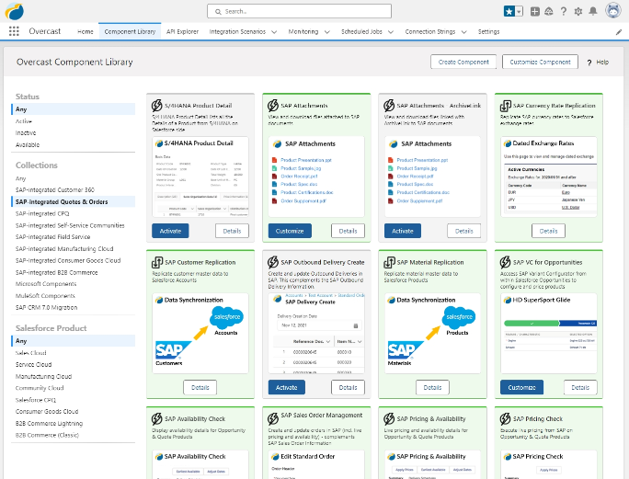Click the user profile avatar
The width and height of the screenshot is (629, 479).
click(x=613, y=11)
